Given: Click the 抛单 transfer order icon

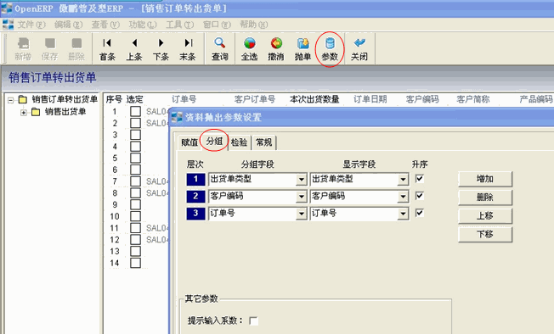Looking at the screenshot, I should (x=302, y=43).
